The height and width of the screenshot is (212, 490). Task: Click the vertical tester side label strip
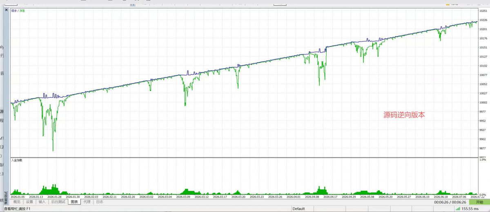coord(6,196)
